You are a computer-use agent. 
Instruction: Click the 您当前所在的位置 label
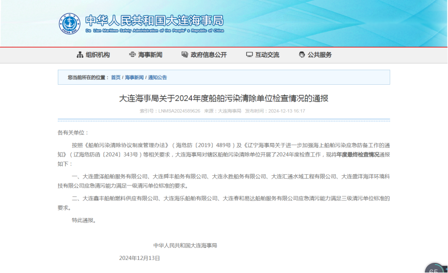(x=88, y=78)
